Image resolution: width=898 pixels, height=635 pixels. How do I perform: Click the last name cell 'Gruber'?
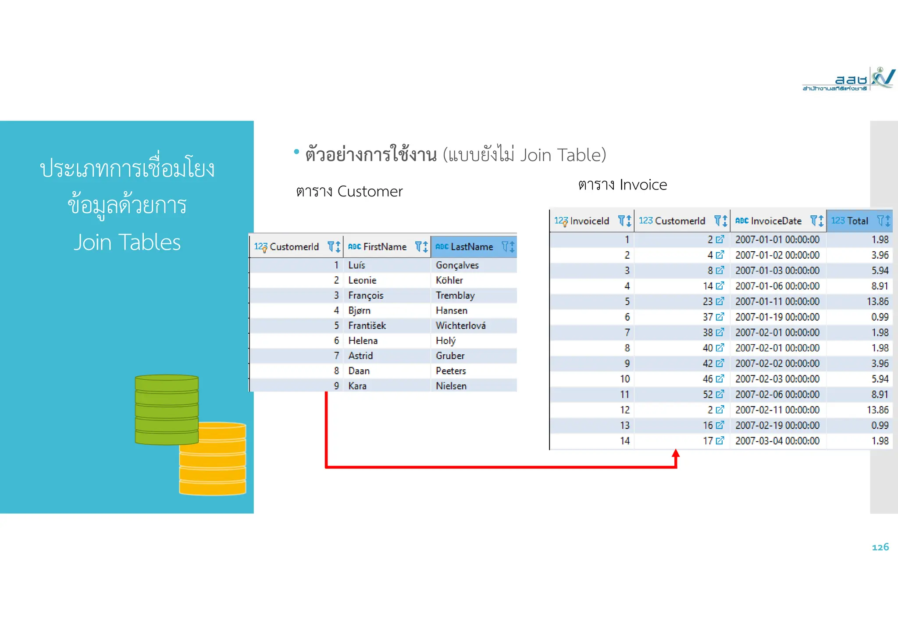(474, 356)
